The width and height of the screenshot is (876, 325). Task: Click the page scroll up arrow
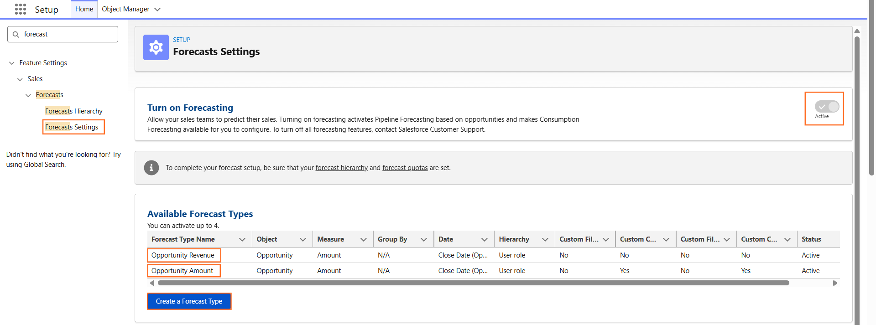click(x=857, y=31)
